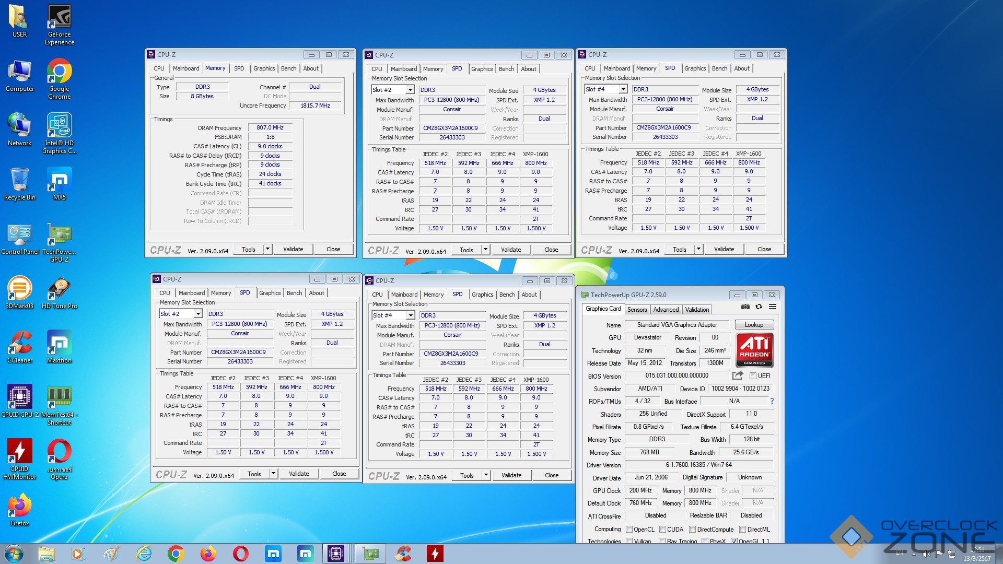The image size is (1003, 564).
Task: Take a GPU-Z screenshot with camera icon
Action: (745, 307)
